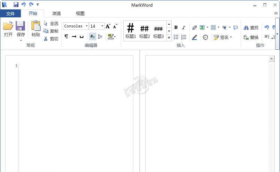The width and height of the screenshot is (280, 172).
Task: Switch to the 浏览 (Browse) tab
Action: click(x=56, y=14)
